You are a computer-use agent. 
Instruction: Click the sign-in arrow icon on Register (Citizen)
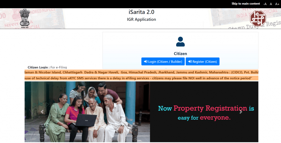point(190,62)
